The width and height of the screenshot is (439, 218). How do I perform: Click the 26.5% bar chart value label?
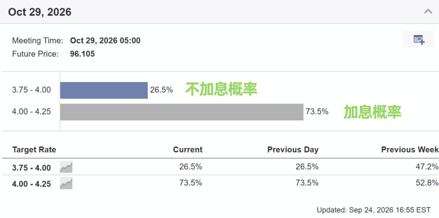pos(162,90)
